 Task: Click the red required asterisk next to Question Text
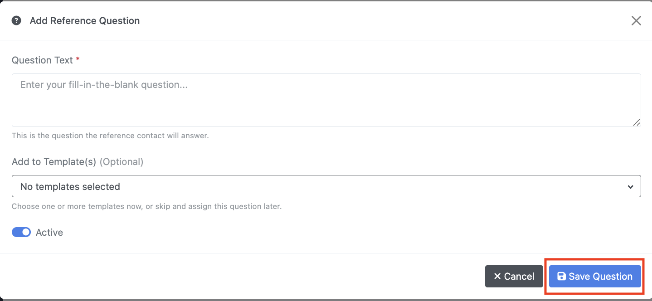pos(78,59)
